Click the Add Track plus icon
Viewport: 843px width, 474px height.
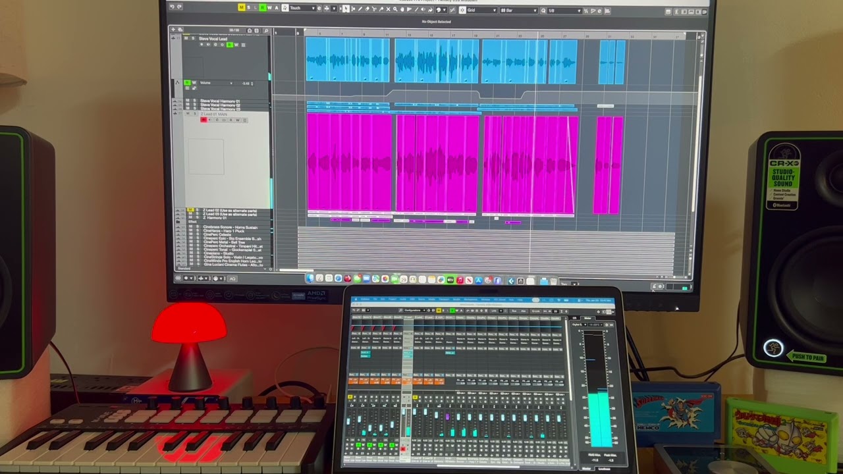click(173, 30)
